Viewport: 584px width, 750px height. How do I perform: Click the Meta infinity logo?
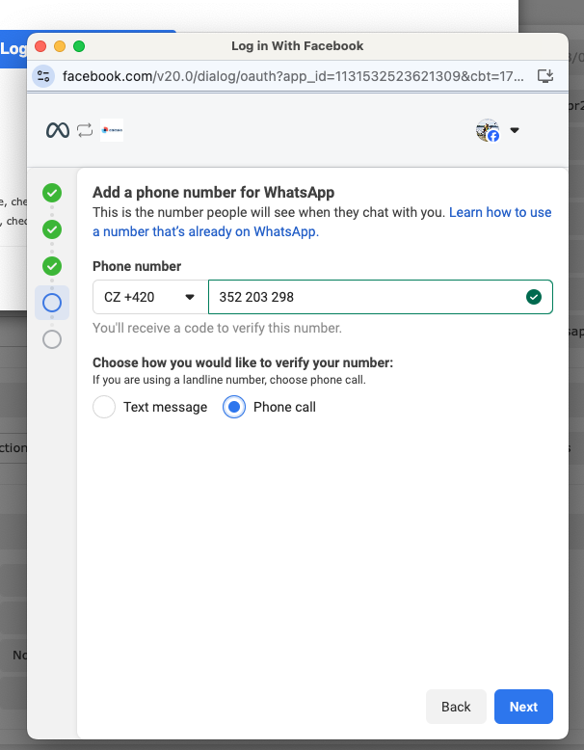pos(58,130)
